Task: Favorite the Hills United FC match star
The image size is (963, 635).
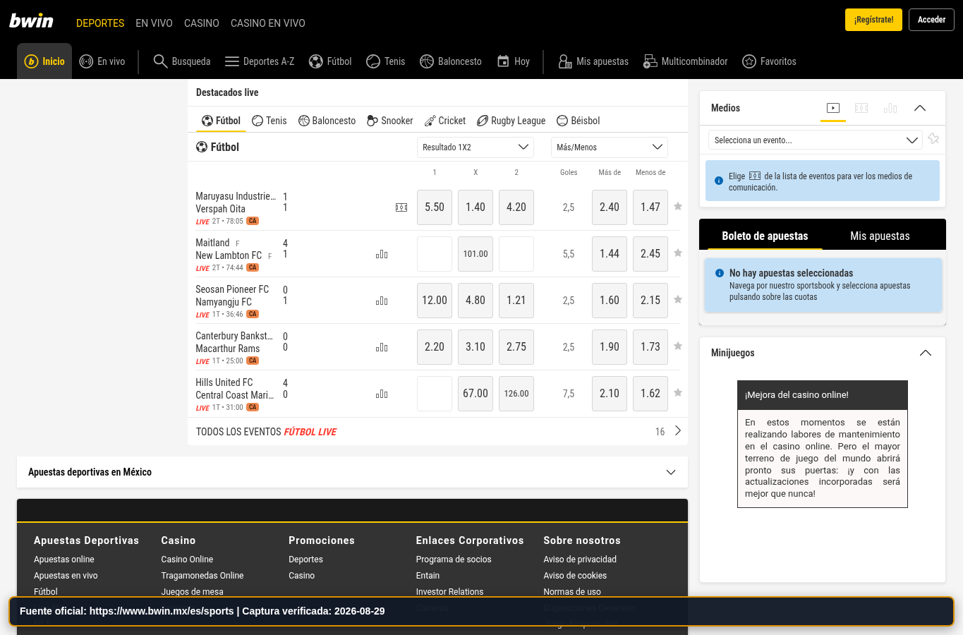Action: 678,393
